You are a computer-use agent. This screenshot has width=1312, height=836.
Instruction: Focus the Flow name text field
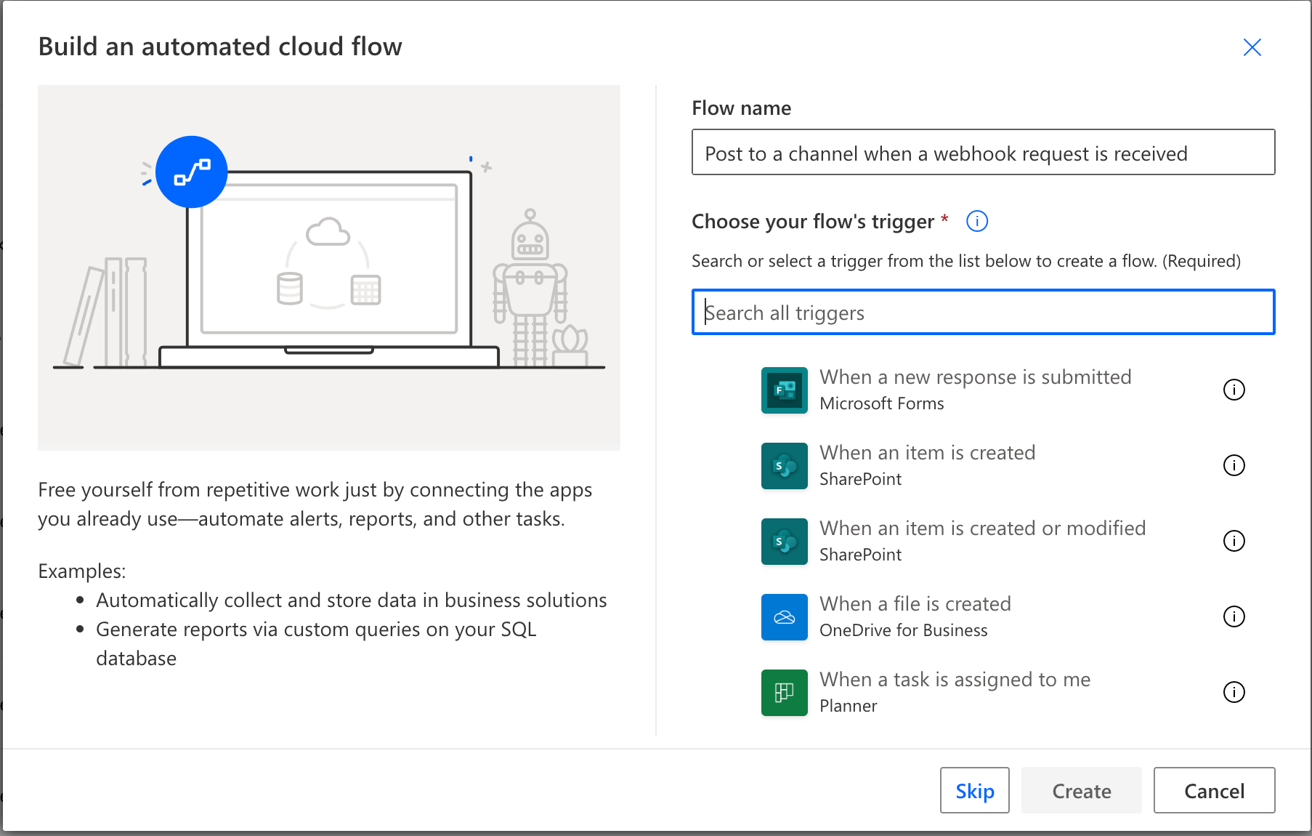[x=983, y=153]
